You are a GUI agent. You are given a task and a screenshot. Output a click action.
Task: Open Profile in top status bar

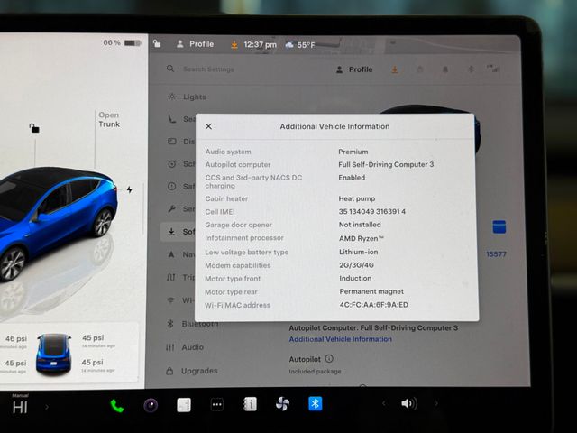coord(196,44)
